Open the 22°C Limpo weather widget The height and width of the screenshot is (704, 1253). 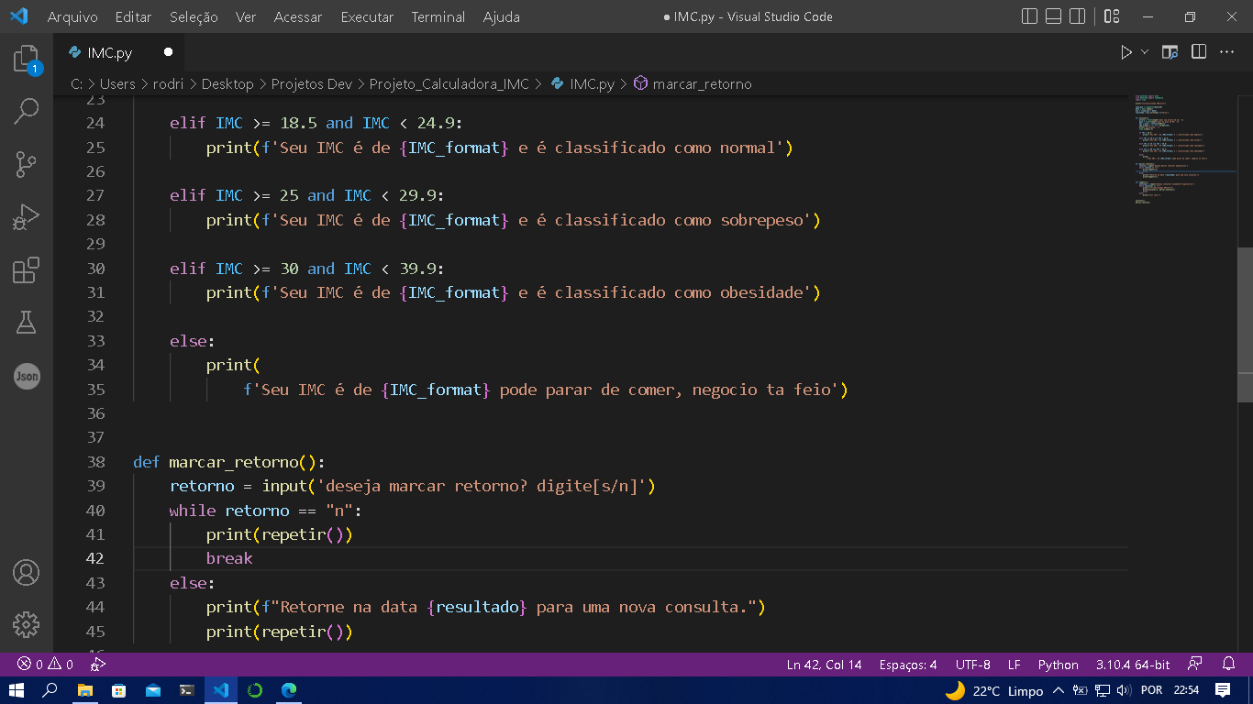click(x=994, y=690)
